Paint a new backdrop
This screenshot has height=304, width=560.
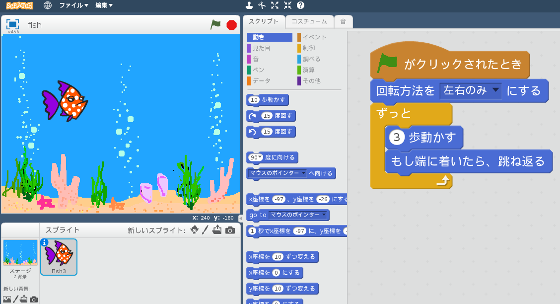pos(16,299)
